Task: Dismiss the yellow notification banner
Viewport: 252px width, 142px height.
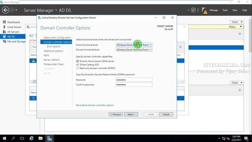Action: pos(241,26)
